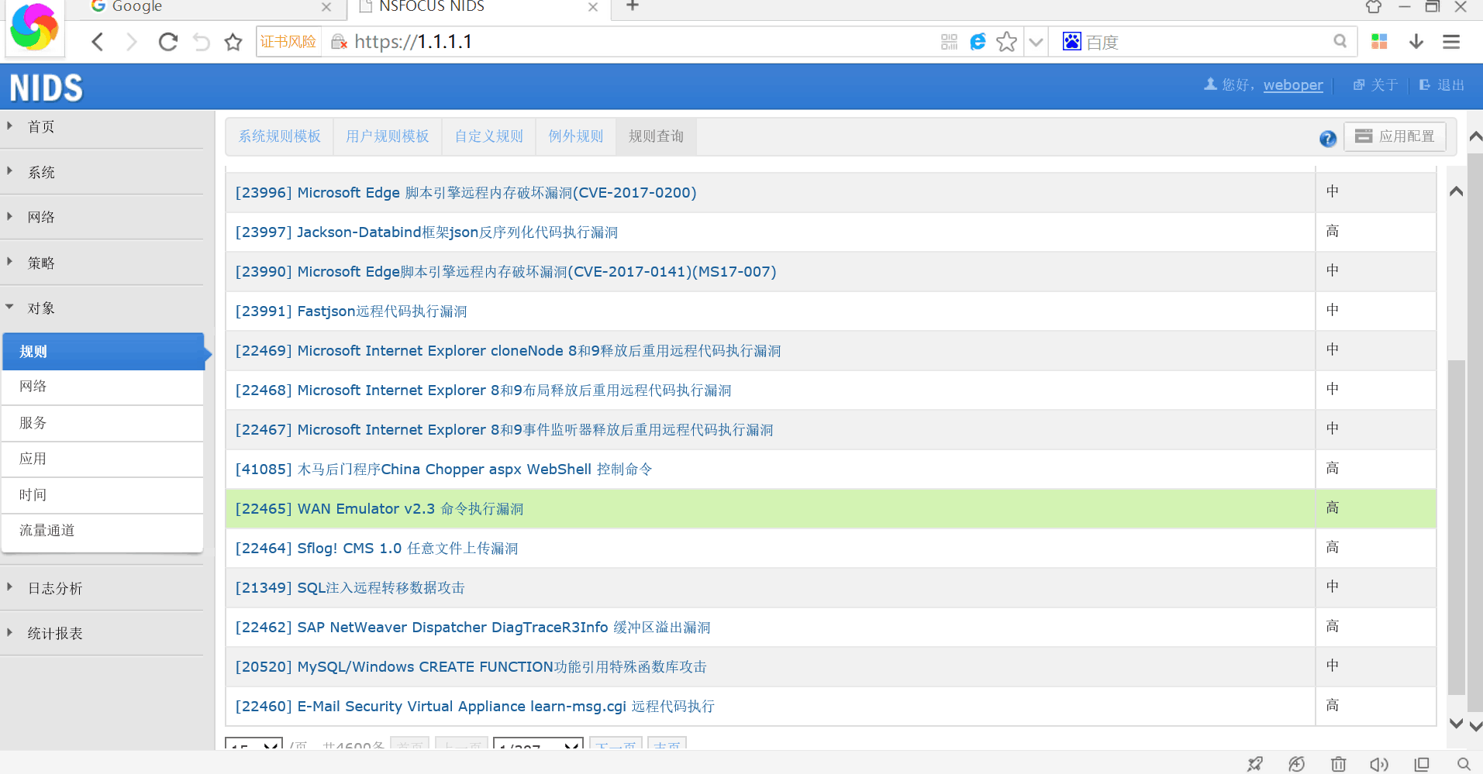This screenshot has width=1483, height=774.
Task: Click the colorful browser logo avatar
Action: [x=35, y=28]
